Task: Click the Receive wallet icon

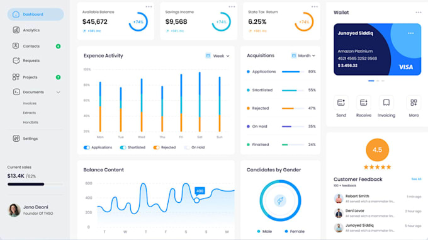Action: click(x=364, y=103)
